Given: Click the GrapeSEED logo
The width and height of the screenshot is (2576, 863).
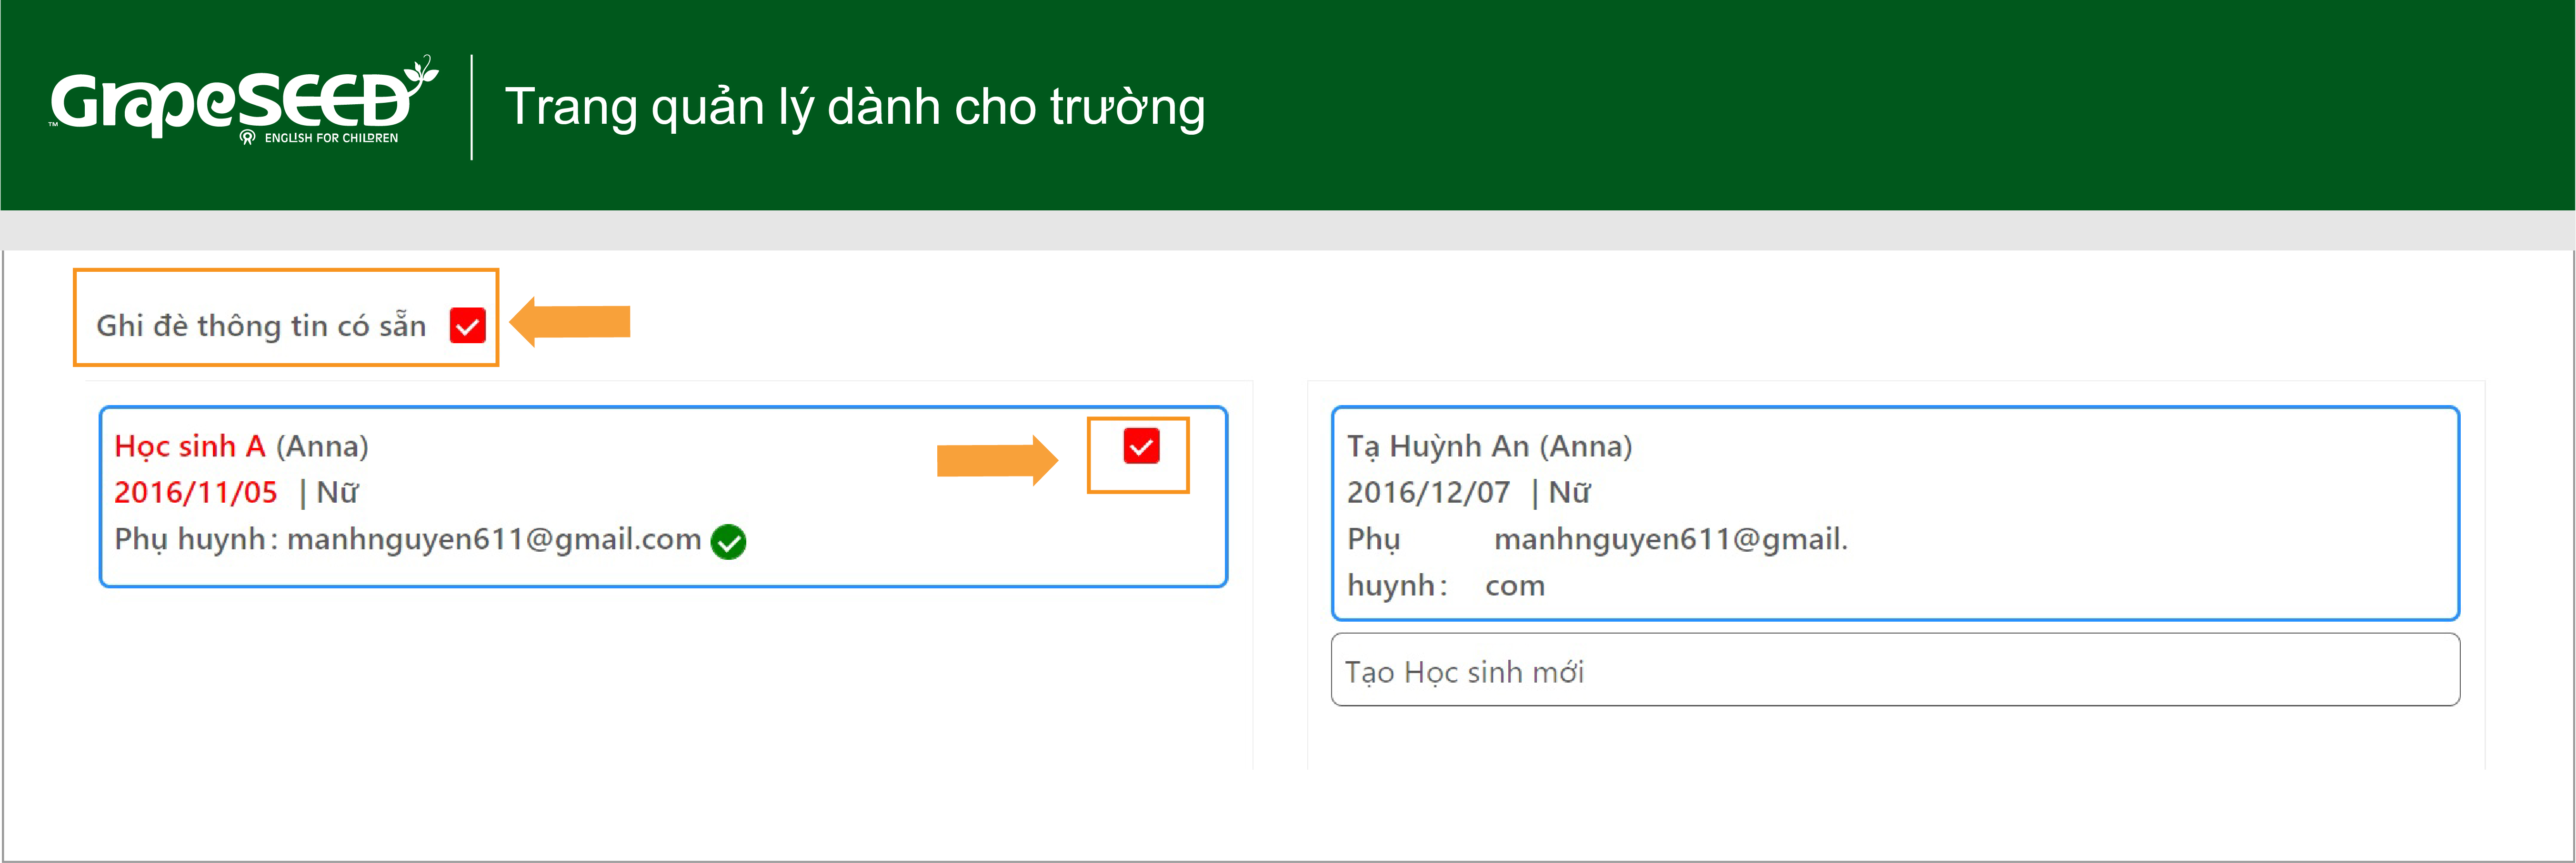Looking at the screenshot, I should pyautogui.click(x=244, y=101).
